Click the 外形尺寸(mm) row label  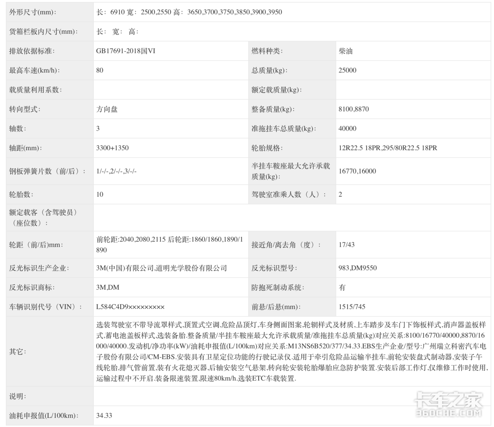point(33,12)
